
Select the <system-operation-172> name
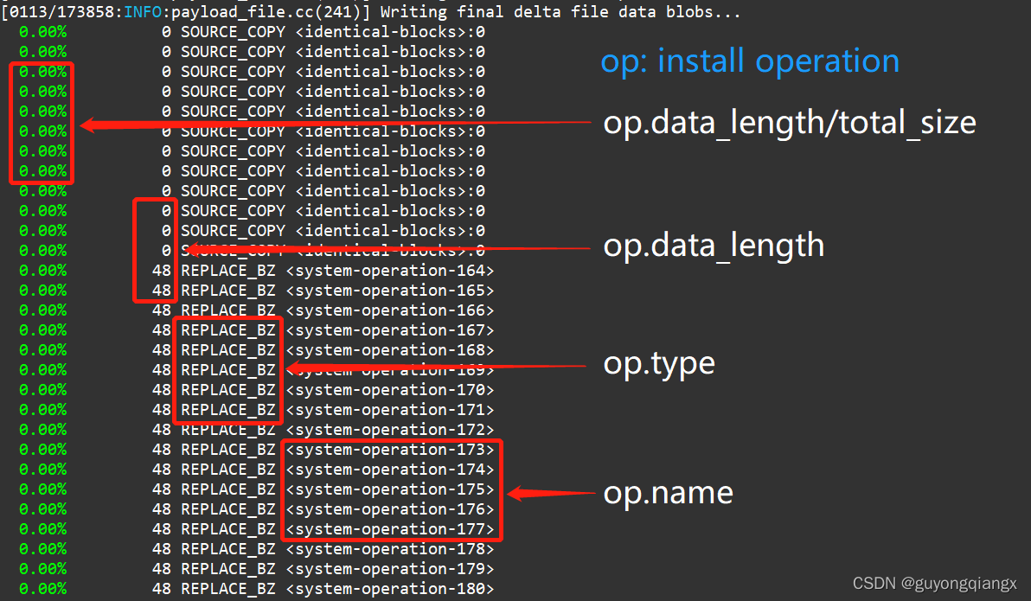(390, 430)
